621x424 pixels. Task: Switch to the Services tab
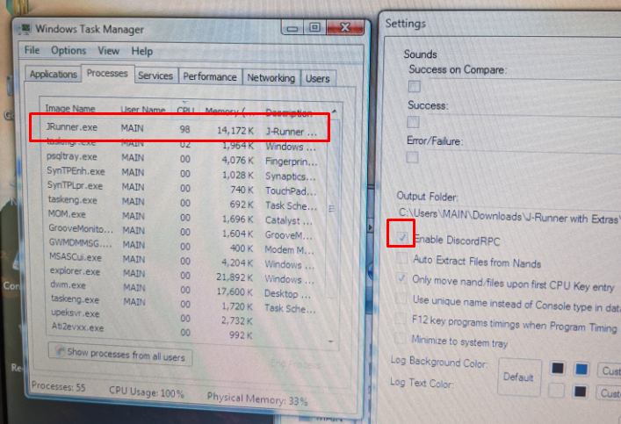pos(155,75)
